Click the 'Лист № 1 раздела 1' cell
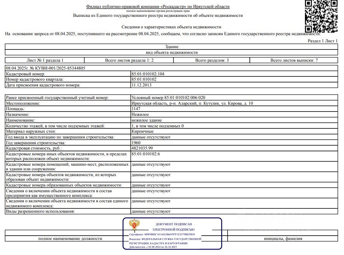Viewport: 344px width, 255px height. [45, 60]
